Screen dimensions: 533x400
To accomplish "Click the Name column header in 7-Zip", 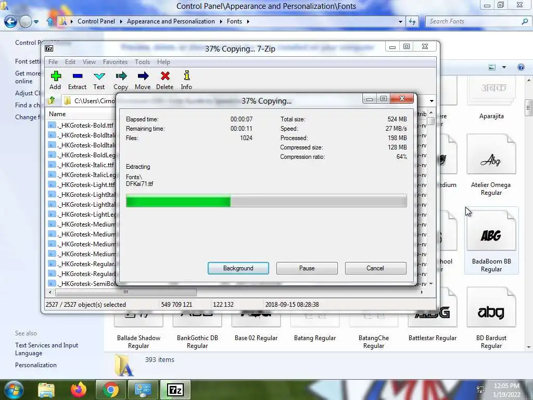I will pyautogui.click(x=57, y=114).
